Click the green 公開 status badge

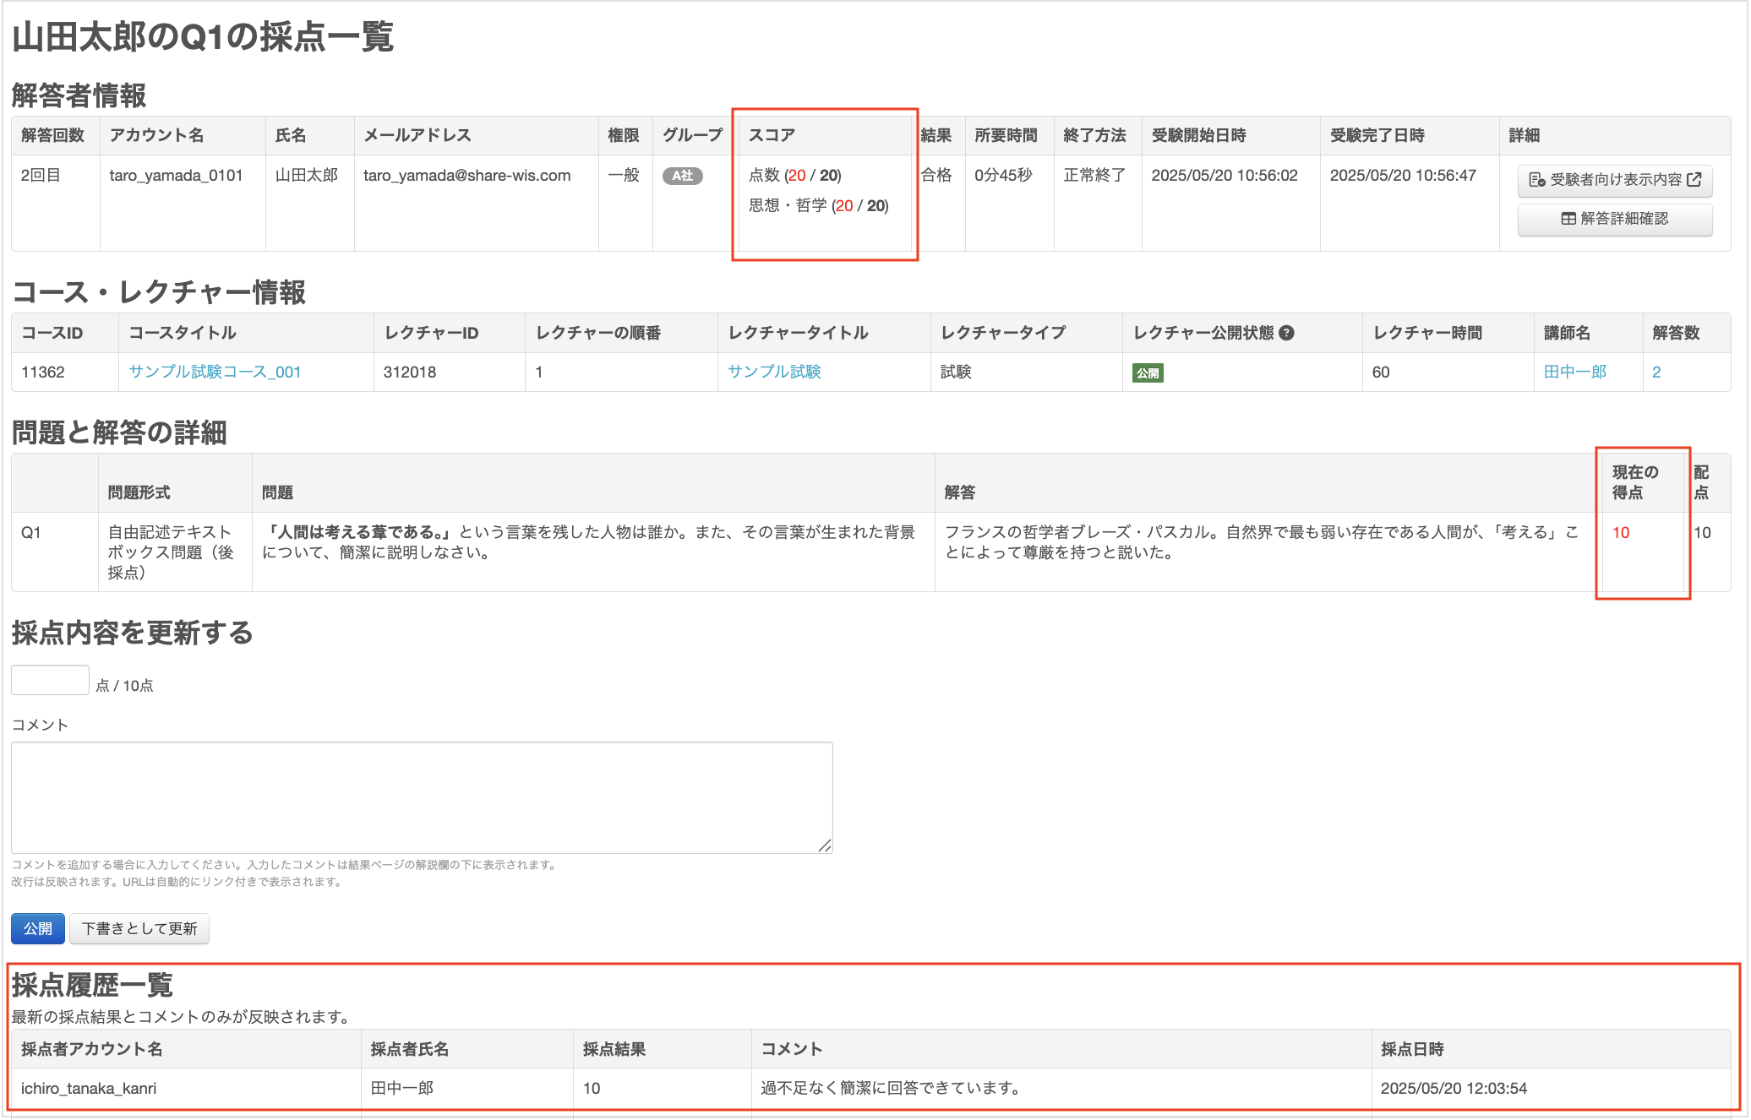tap(1148, 372)
